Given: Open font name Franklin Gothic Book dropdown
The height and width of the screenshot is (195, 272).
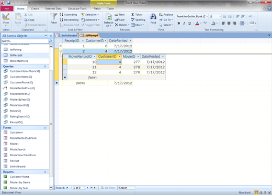Looking at the screenshot, I should [207, 16].
